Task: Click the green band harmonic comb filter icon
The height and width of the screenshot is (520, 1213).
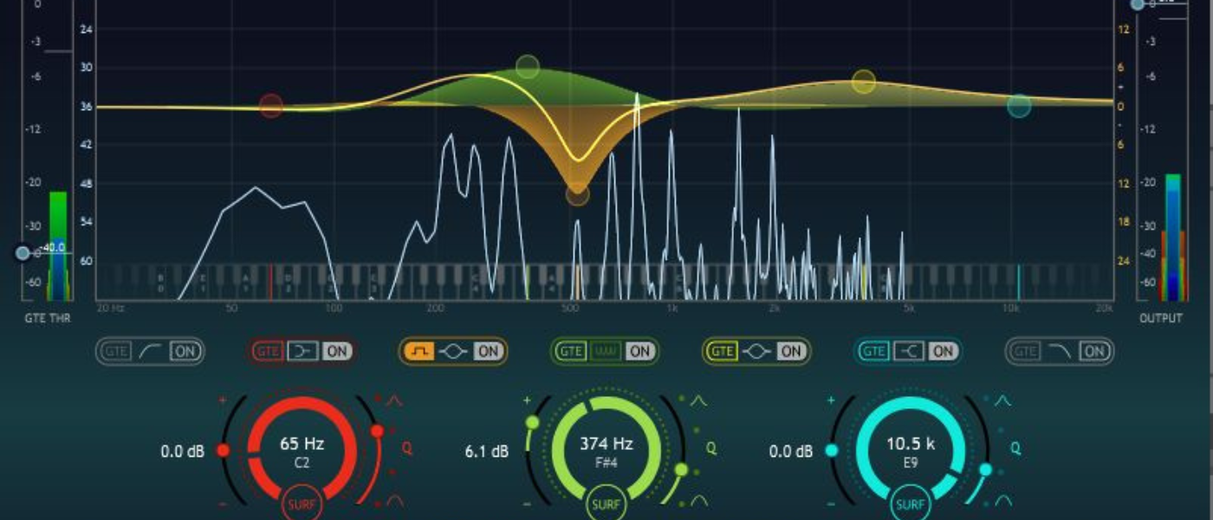Action: (605, 351)
